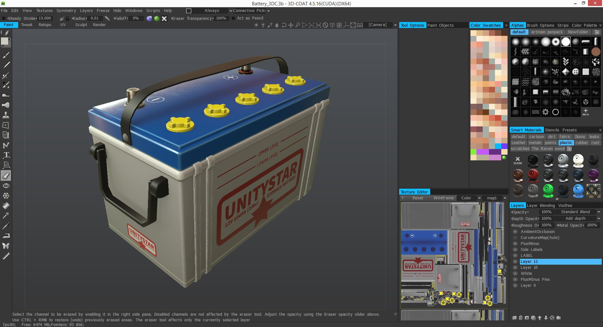This screenshot has height=327, width=603.
Task: Open the map1 dropdown in Texture Editor
Action: pos(505,198)
